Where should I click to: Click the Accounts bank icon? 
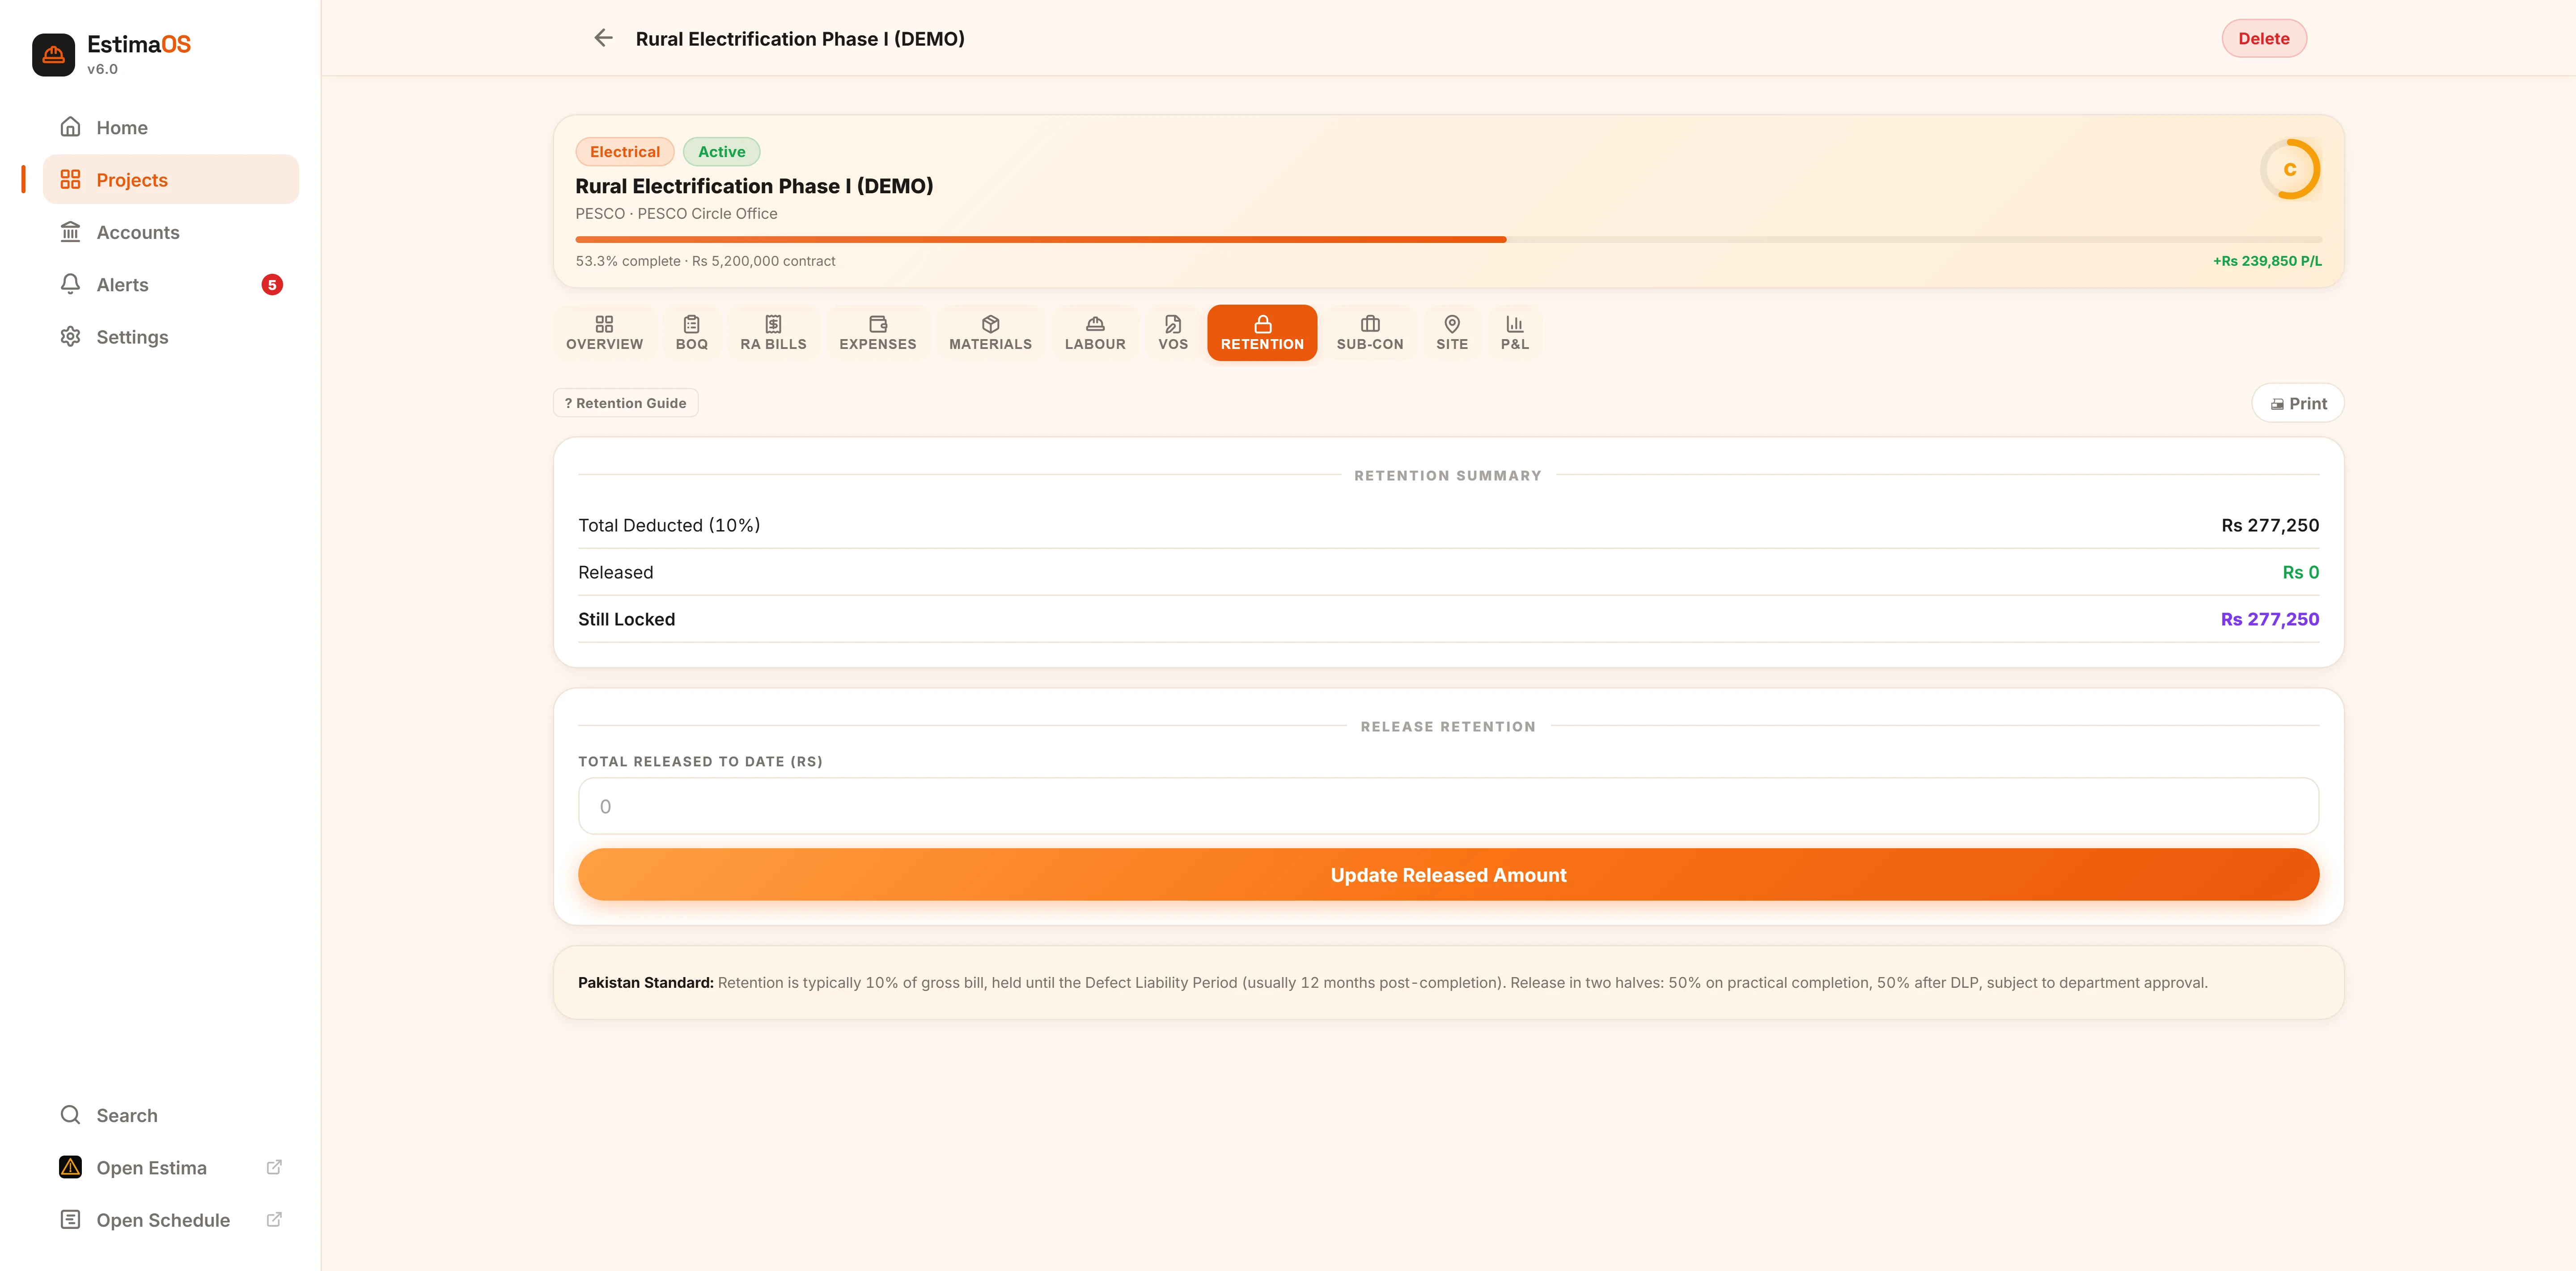point(70,232)
